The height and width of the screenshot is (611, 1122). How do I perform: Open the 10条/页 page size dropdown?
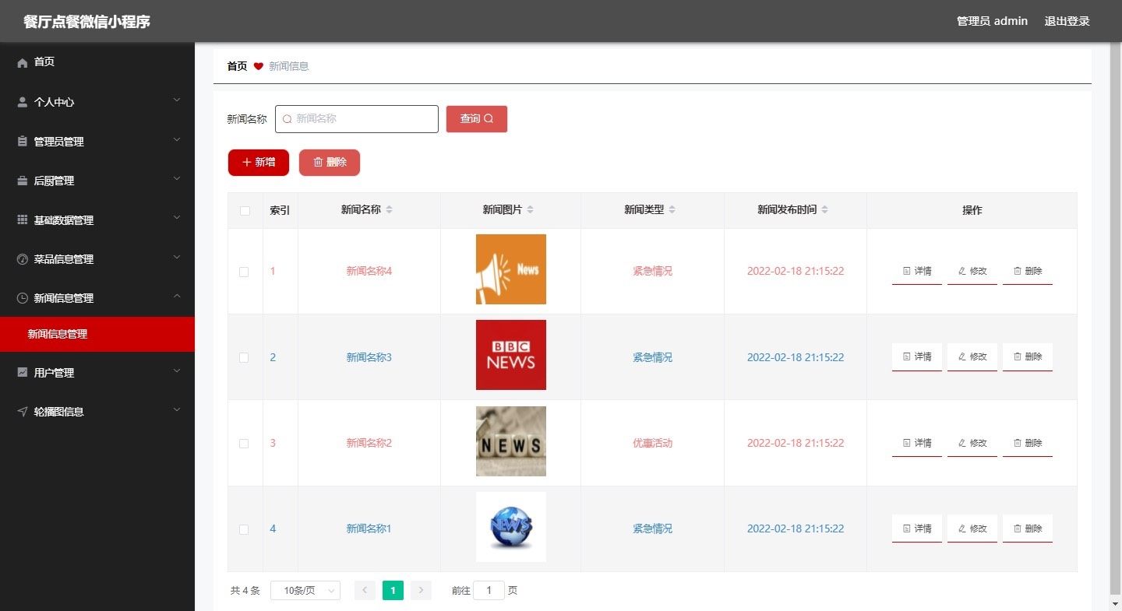[305, 591]
